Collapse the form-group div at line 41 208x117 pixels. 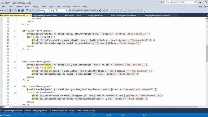click(x=15, y=31)
